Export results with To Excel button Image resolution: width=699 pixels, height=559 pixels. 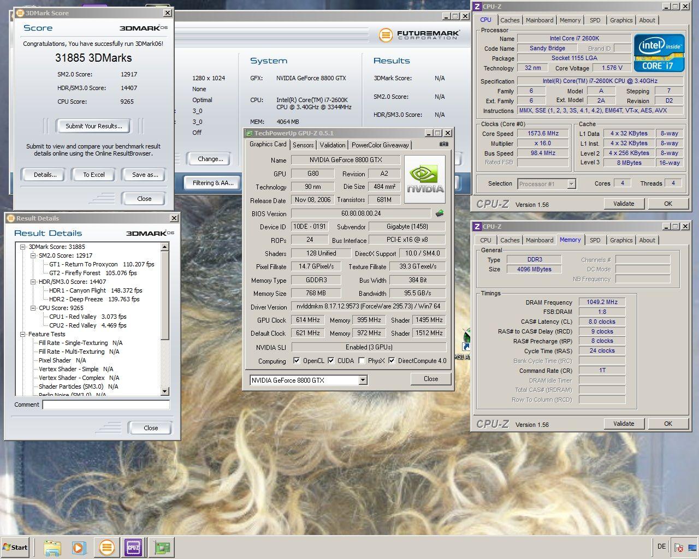pos(94,175)
